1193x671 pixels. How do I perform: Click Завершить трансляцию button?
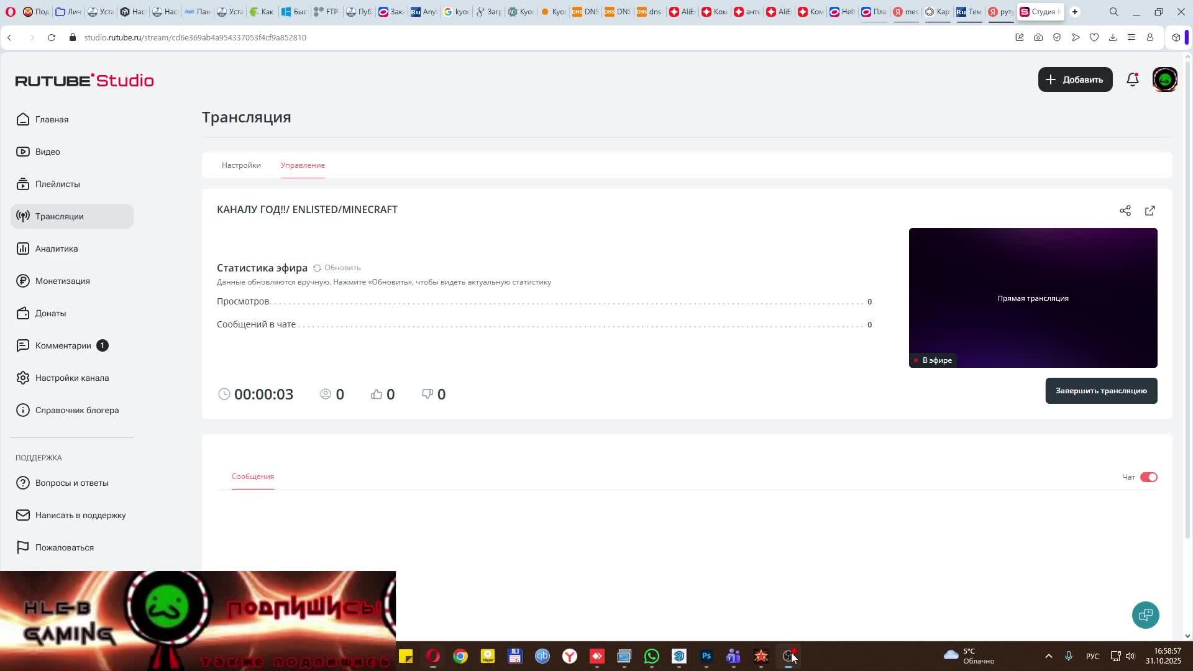coord(1100,391)
